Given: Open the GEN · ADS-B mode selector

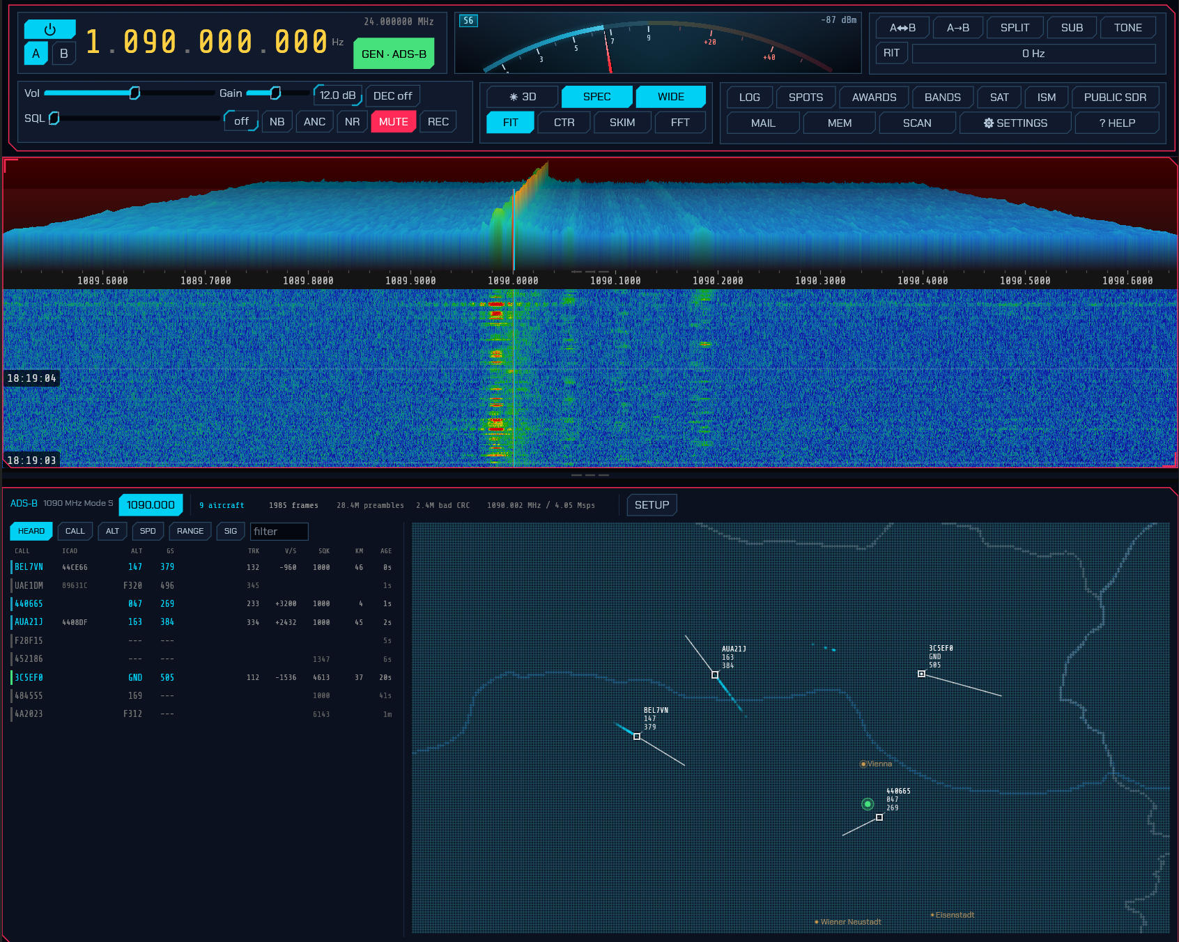Looking at the screenshot, I should click(x=394, y=54).
